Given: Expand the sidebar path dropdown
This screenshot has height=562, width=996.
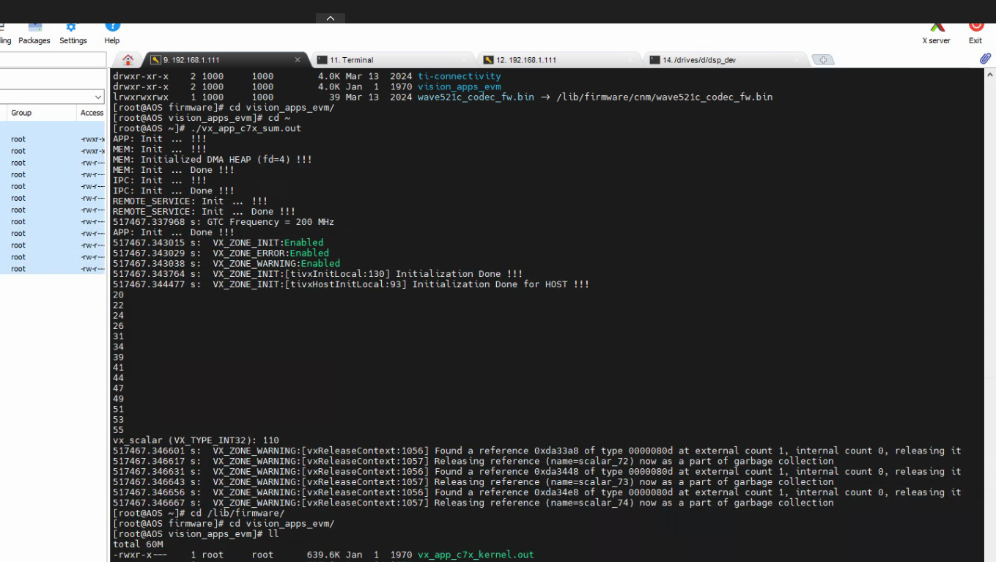Looking at the screenshot, I should pyautogui.click(x=98, y=97).
